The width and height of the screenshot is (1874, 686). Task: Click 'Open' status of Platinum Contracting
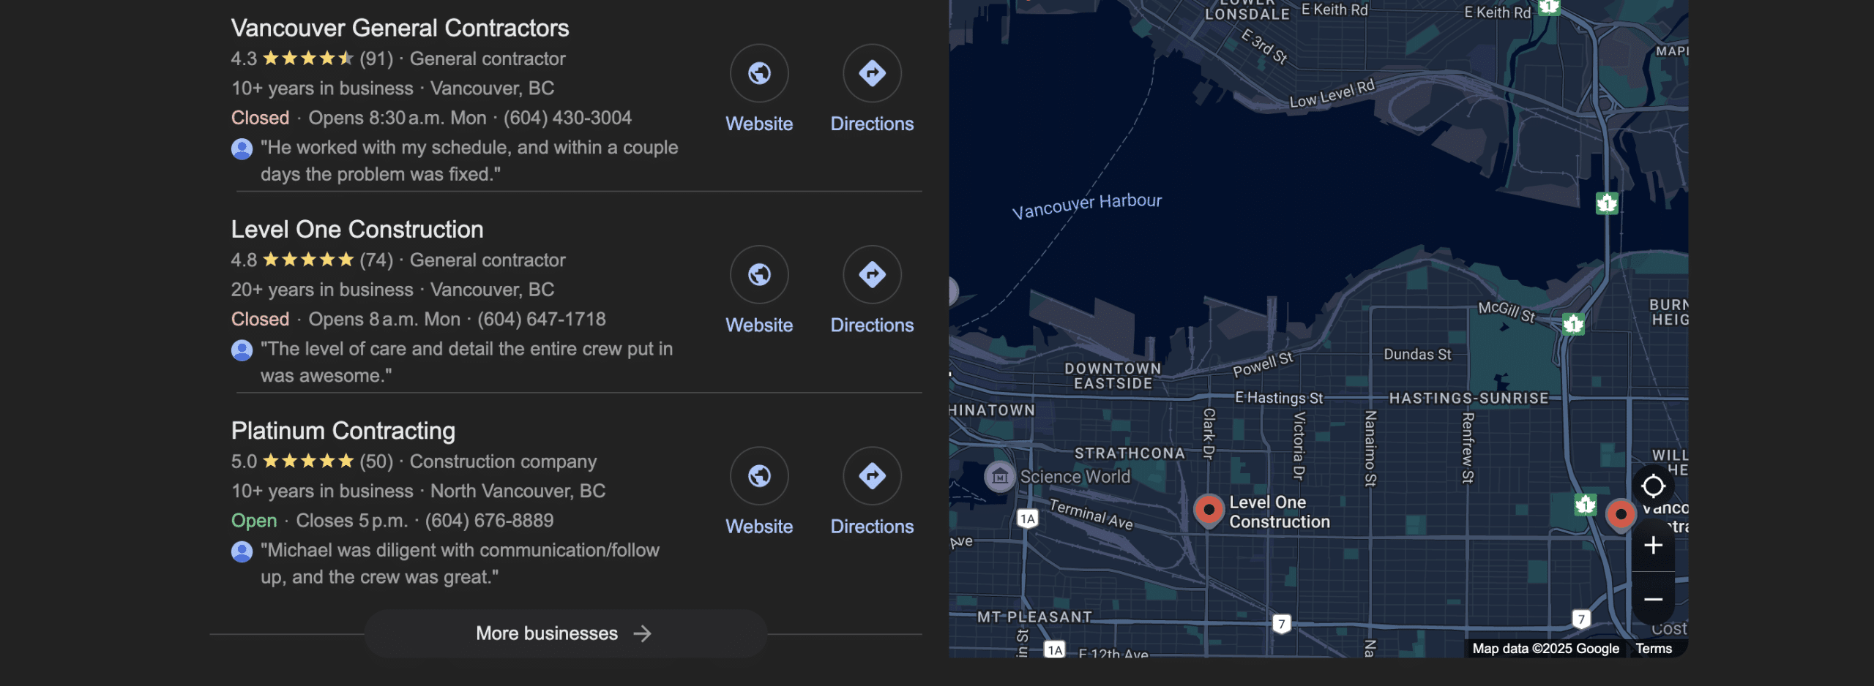(x=254, y=521)
